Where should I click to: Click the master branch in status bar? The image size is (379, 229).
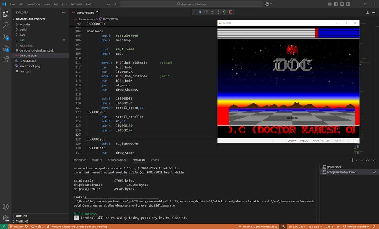(x=16, y=227)
